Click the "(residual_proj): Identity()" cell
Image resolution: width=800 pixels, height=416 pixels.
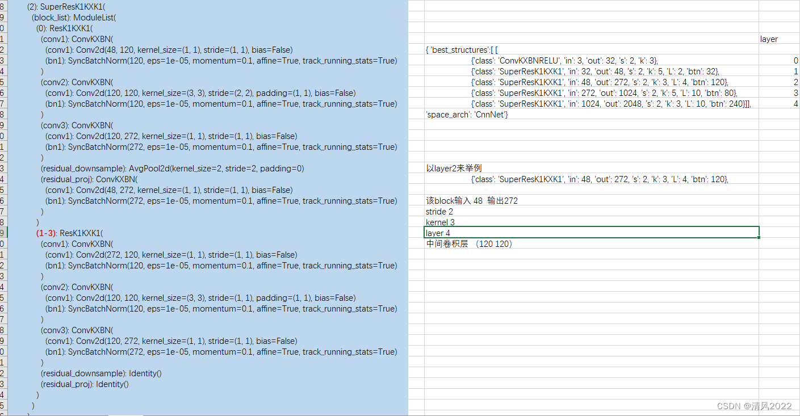(x=85, y=384)
